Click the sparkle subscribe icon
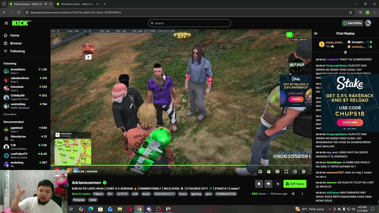The width and height of the screenshot is (379, 213). click(x=278, y=184)
